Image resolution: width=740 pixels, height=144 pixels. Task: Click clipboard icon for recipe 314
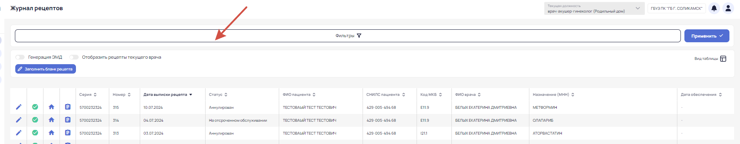[x=68, y=120]
